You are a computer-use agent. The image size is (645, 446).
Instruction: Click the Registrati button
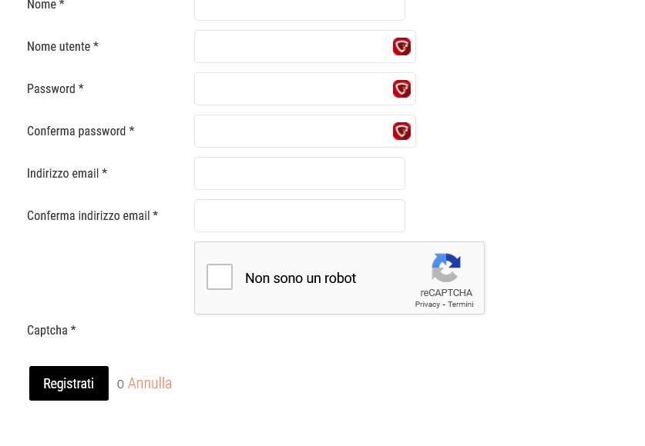[x=69, y=383]
